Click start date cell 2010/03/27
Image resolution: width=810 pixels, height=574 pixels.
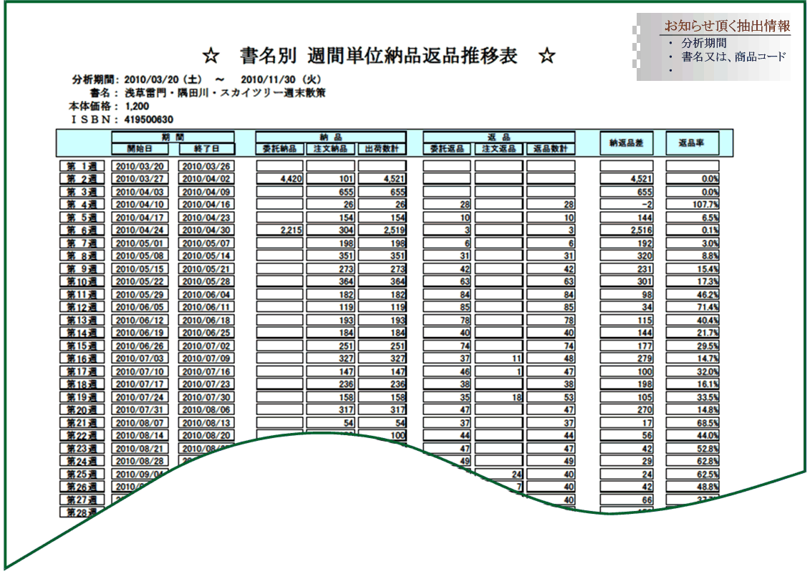pyautogui.click(x=140, y=179)
